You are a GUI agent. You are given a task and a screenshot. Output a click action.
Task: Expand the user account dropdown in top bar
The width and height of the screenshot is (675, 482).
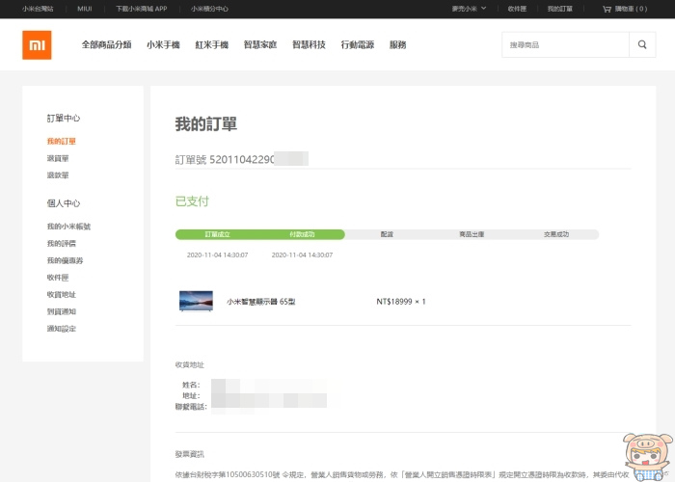tap(466, 9)
